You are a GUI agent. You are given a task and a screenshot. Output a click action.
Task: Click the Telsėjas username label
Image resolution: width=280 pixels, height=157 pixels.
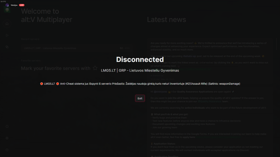14,5
